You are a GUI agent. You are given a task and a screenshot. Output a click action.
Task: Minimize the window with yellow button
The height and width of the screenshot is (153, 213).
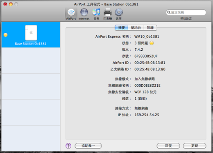click(11, 4)
